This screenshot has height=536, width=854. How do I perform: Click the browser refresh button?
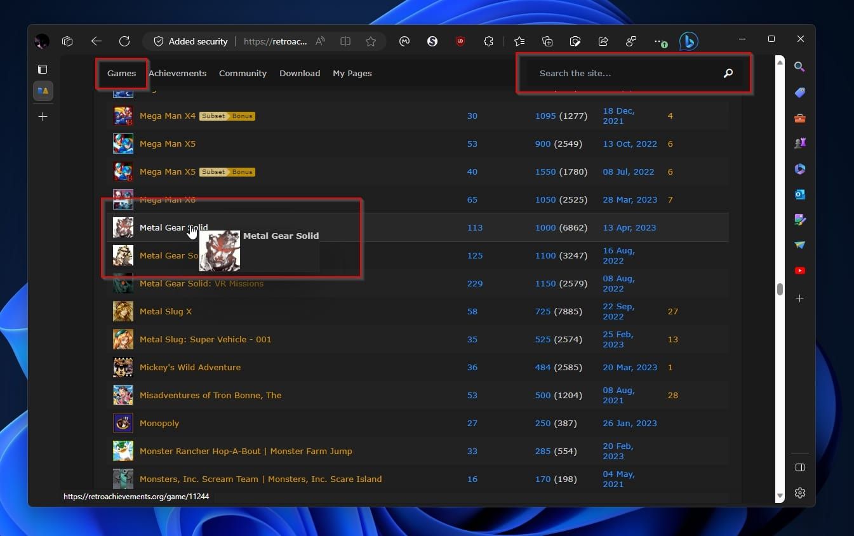124,41
